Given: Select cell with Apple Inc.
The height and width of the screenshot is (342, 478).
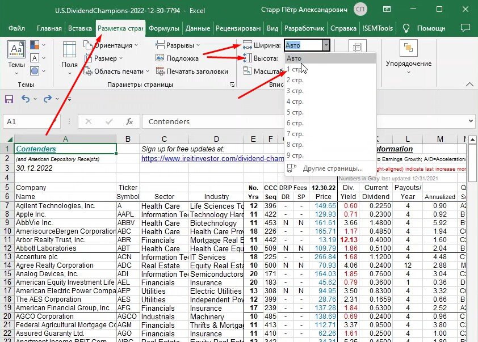Looking at the screenshot, I should pos(65,214).
